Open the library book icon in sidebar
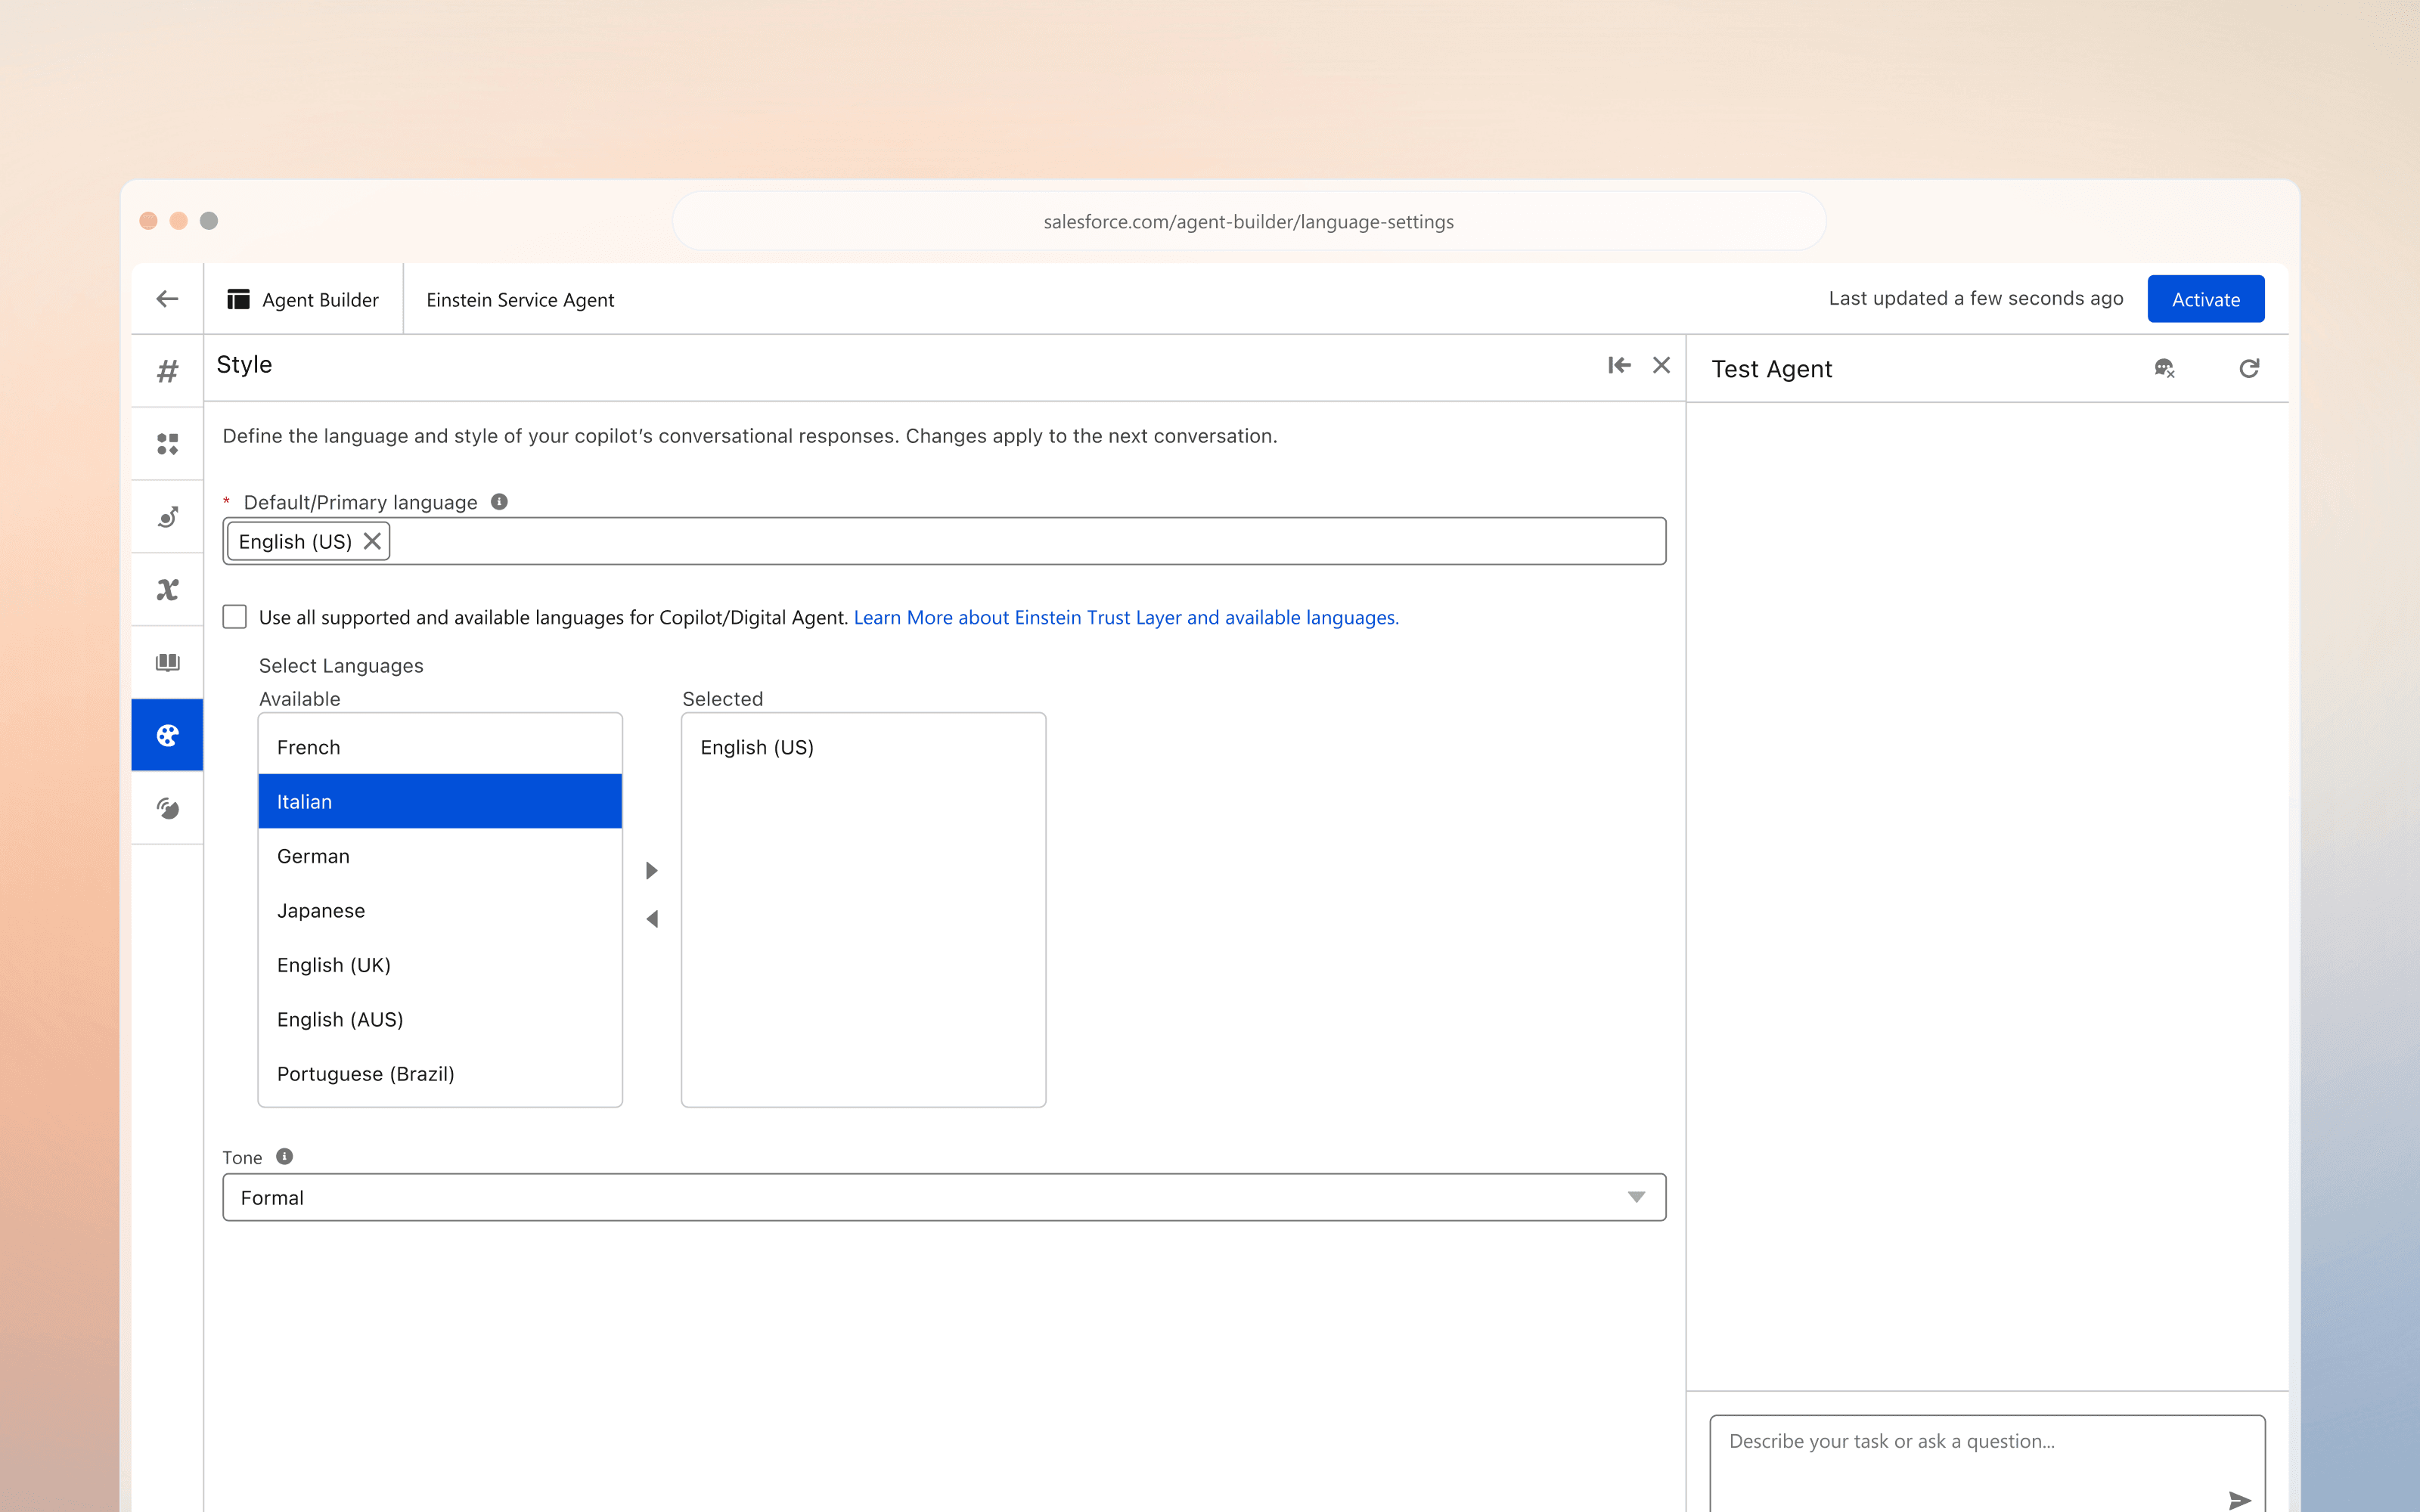The width and height of the screenshot is (2420, 1512). (167, 662)
